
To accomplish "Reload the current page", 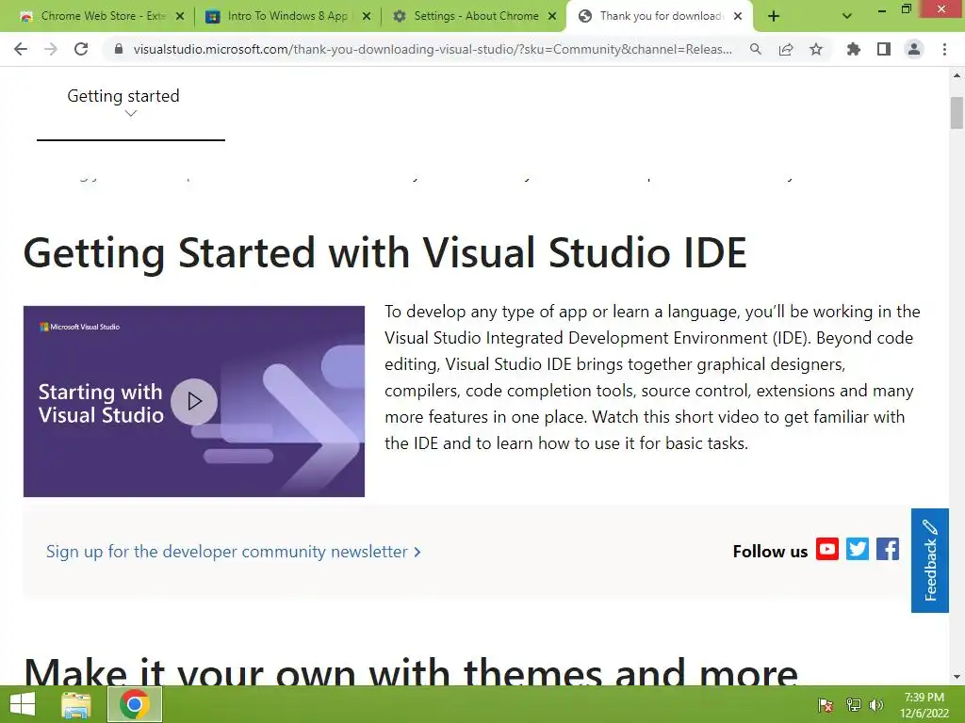I will [x=81, y=49].
